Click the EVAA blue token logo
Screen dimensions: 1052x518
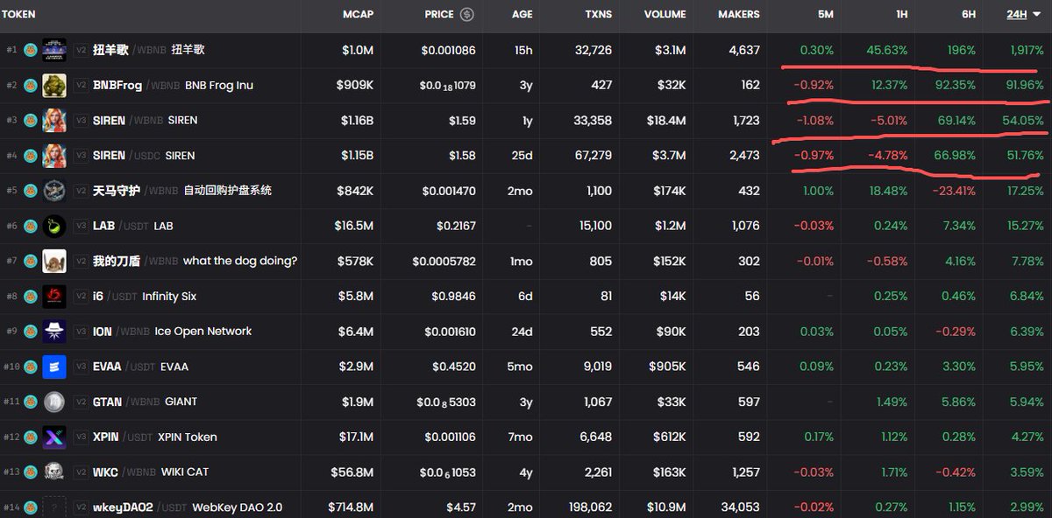[x=54, y=367]
